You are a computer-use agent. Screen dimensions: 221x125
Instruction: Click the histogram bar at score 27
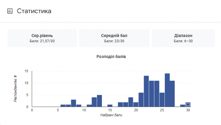[172, 94]
